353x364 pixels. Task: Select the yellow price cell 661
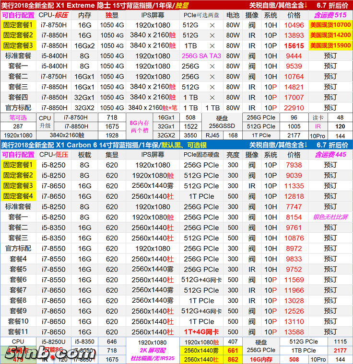point(233,351)
